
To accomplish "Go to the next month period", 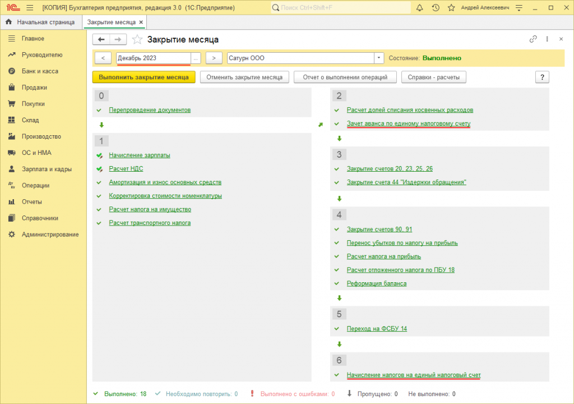I will click(214, 58).
